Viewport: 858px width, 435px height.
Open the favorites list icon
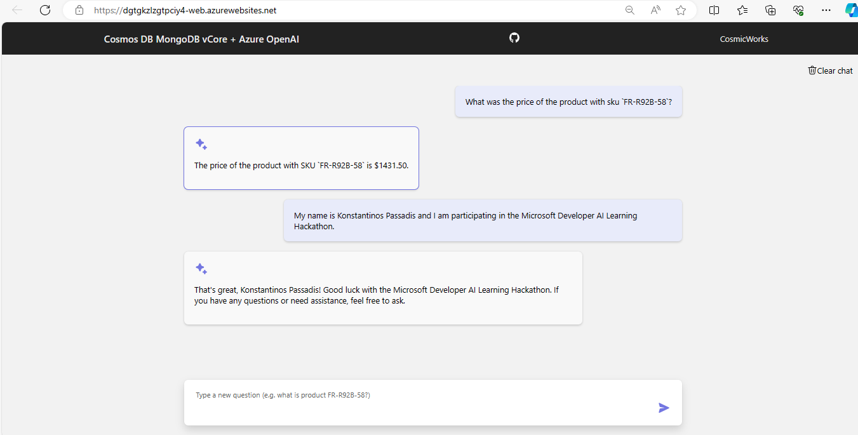coord(742,10)
